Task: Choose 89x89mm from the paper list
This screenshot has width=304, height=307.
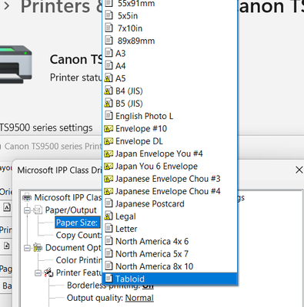Action: point(169,41)
